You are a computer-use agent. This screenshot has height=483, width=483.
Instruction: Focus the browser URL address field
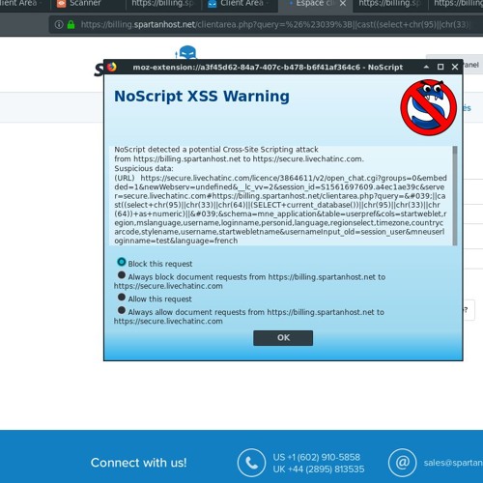275,25
